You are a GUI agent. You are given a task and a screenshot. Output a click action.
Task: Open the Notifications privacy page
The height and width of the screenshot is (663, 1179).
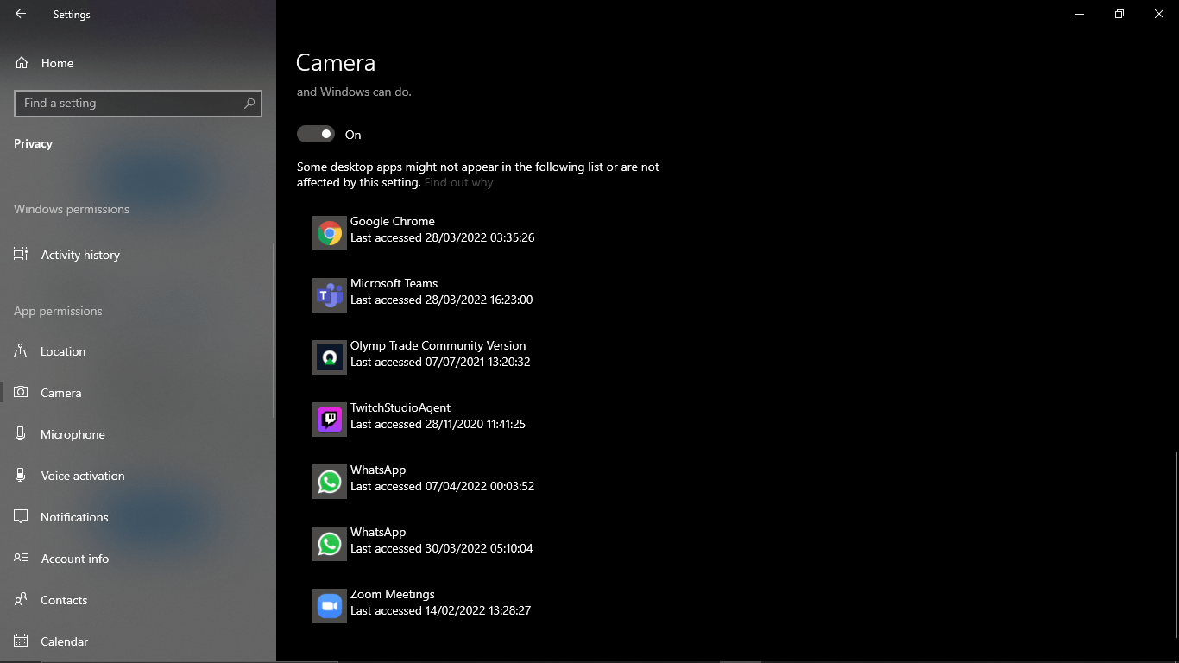pos(74,517)
